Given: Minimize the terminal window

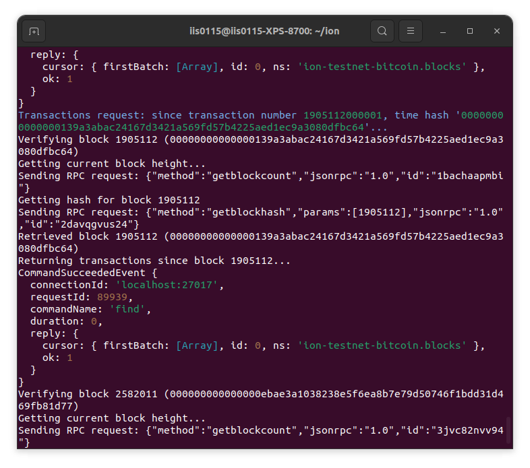Looking at the screenshot, I should (x=443, y=31).
